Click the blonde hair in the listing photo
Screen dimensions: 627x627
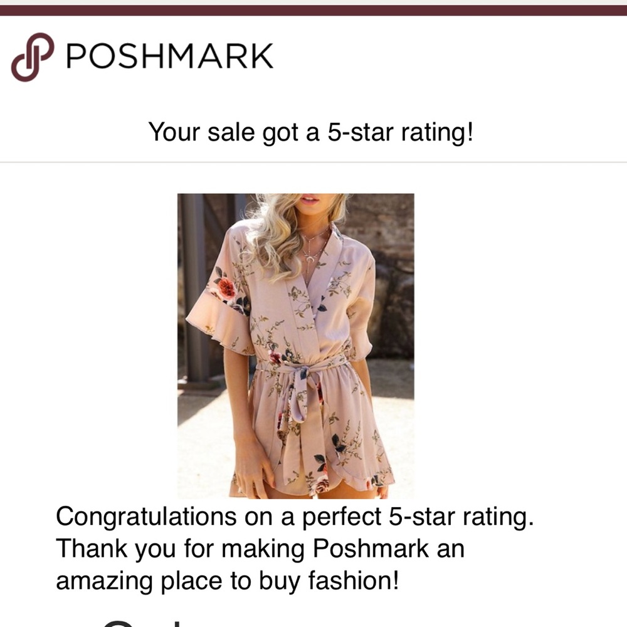coord(276,232)
